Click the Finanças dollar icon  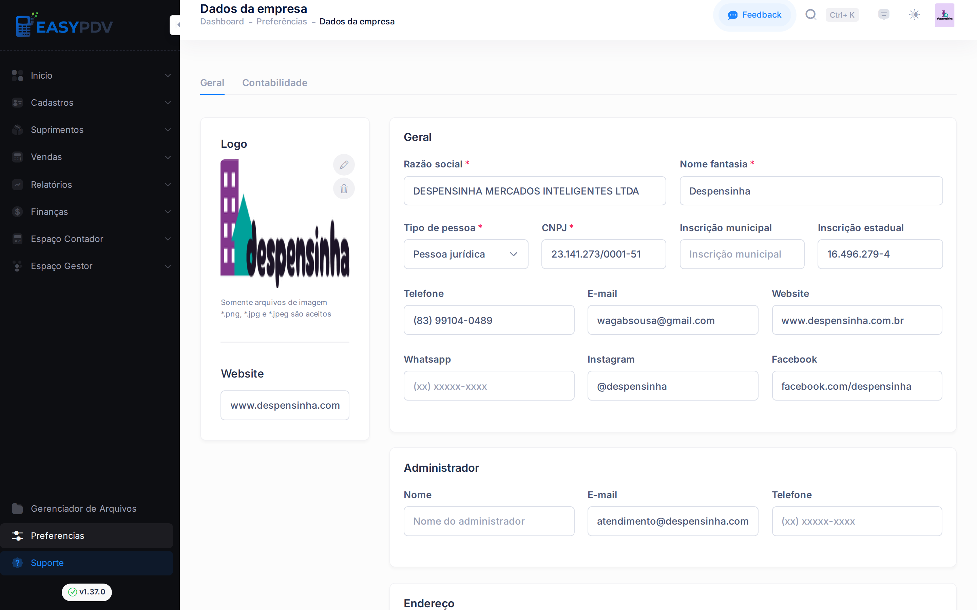point(17,211)
